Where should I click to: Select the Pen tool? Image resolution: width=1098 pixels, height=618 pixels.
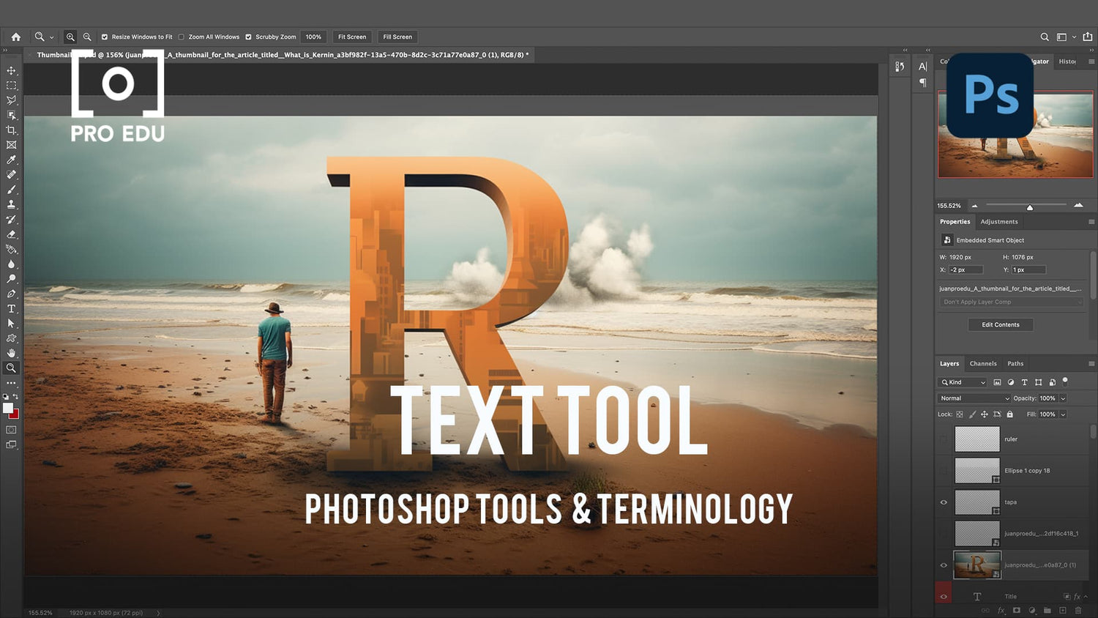click(x=11, y=294)
